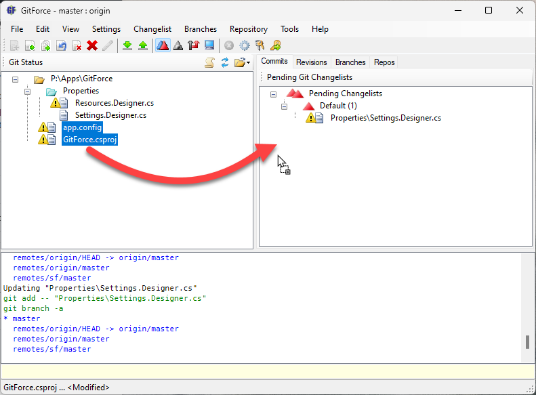
Task: Open the Changelist menu
Action: (x=152, y=29)
